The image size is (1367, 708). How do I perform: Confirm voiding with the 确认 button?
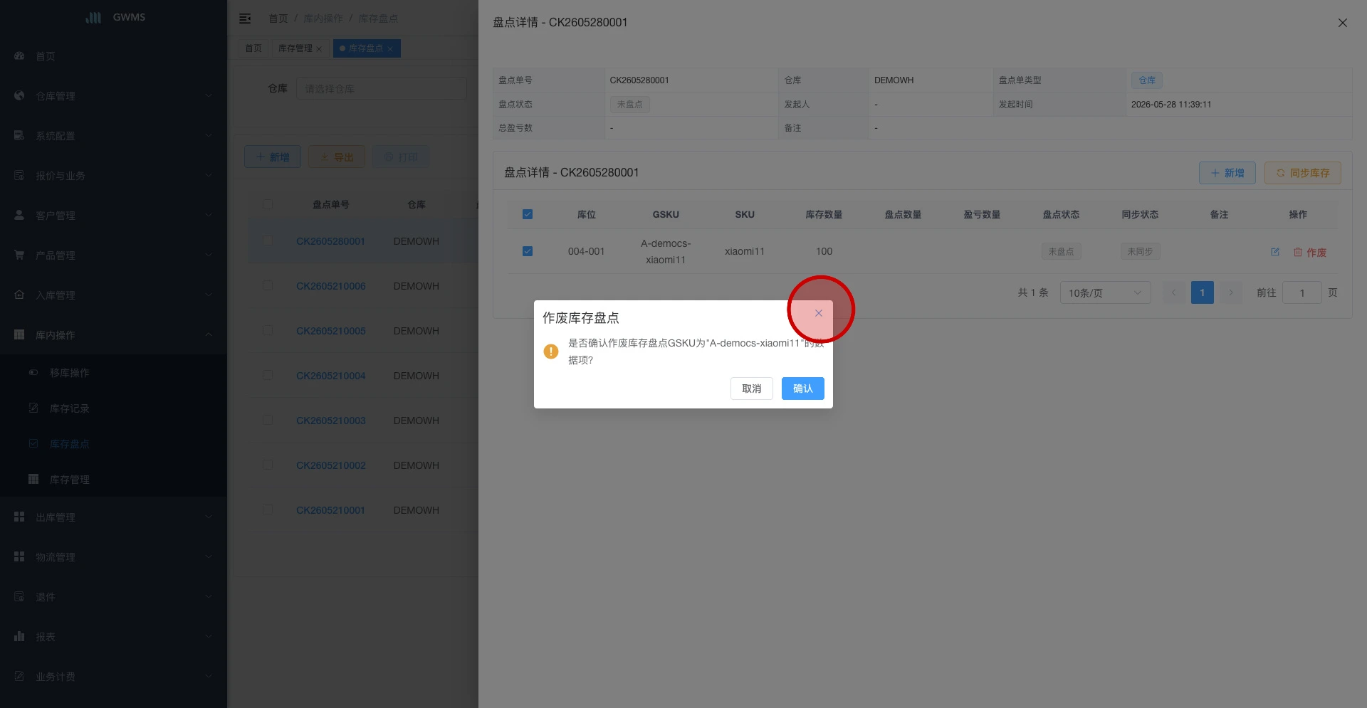point(802,389)
